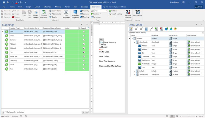
Task: Toggle Is Mapped checkbox for Year row
Action: click(x=84, y=69)
